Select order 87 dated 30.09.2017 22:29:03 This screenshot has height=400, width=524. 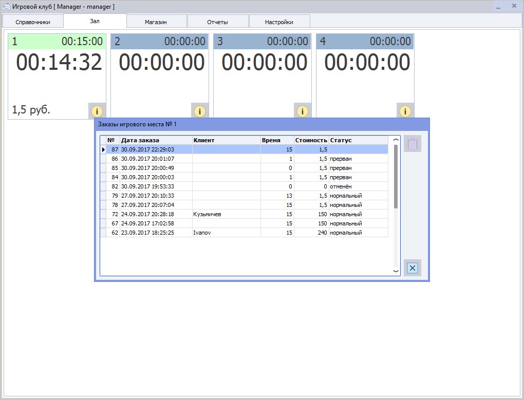point(245,149)
